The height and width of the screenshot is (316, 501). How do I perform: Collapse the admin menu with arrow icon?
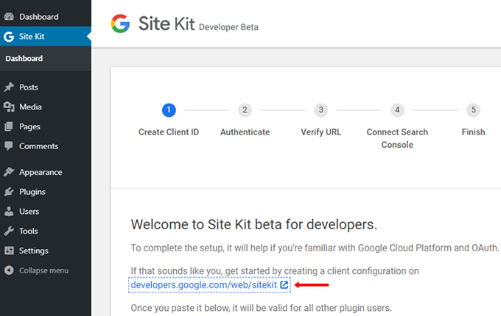pos(9,270)
